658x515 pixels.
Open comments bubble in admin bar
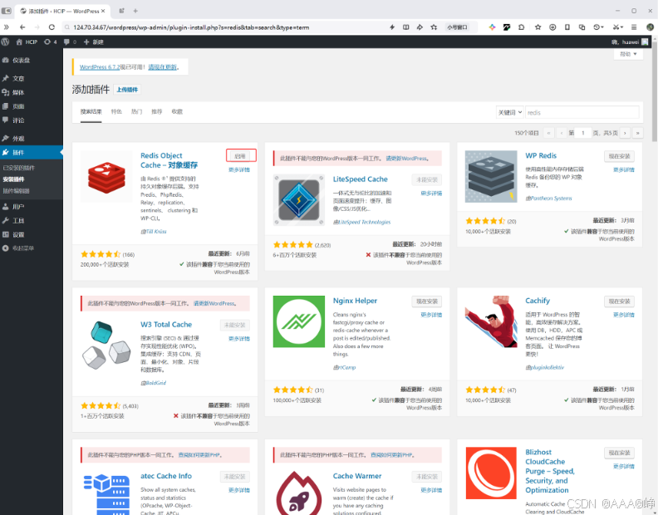[70, 42]
